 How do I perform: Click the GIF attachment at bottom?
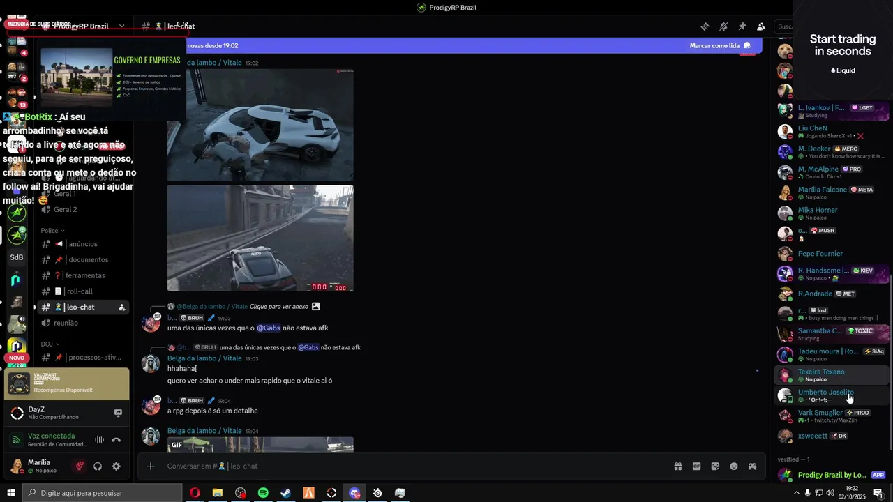pyautogui.click(x=260, y=445)
